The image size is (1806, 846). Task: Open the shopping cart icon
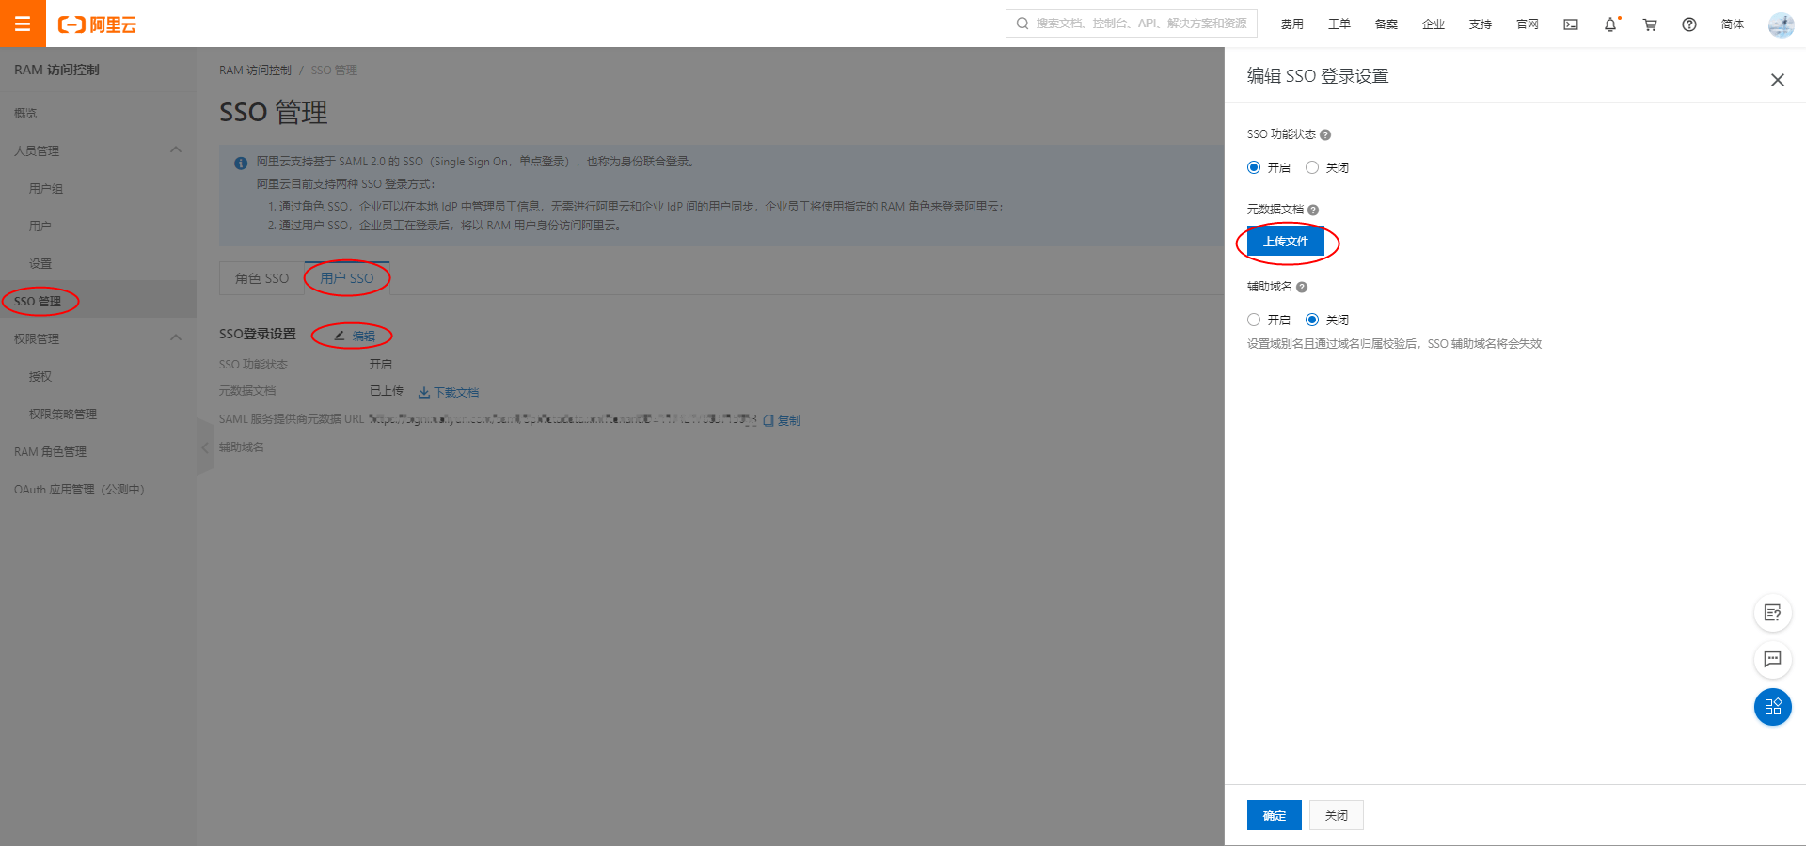[1650, 24]
